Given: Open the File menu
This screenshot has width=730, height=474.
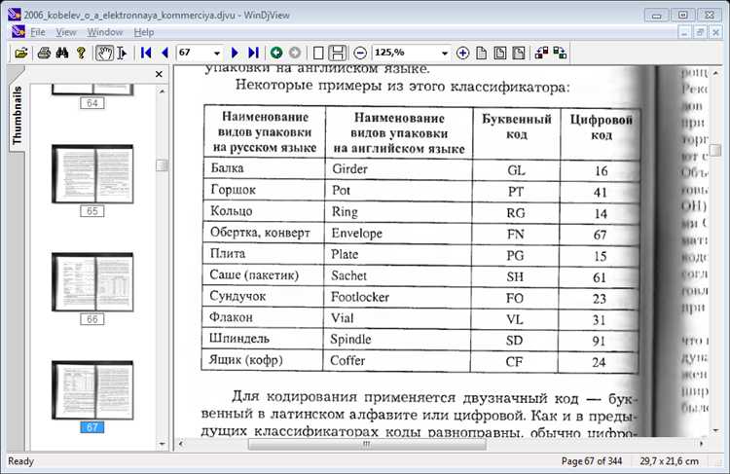Looking at the screenshot, I should click(38, 32).
